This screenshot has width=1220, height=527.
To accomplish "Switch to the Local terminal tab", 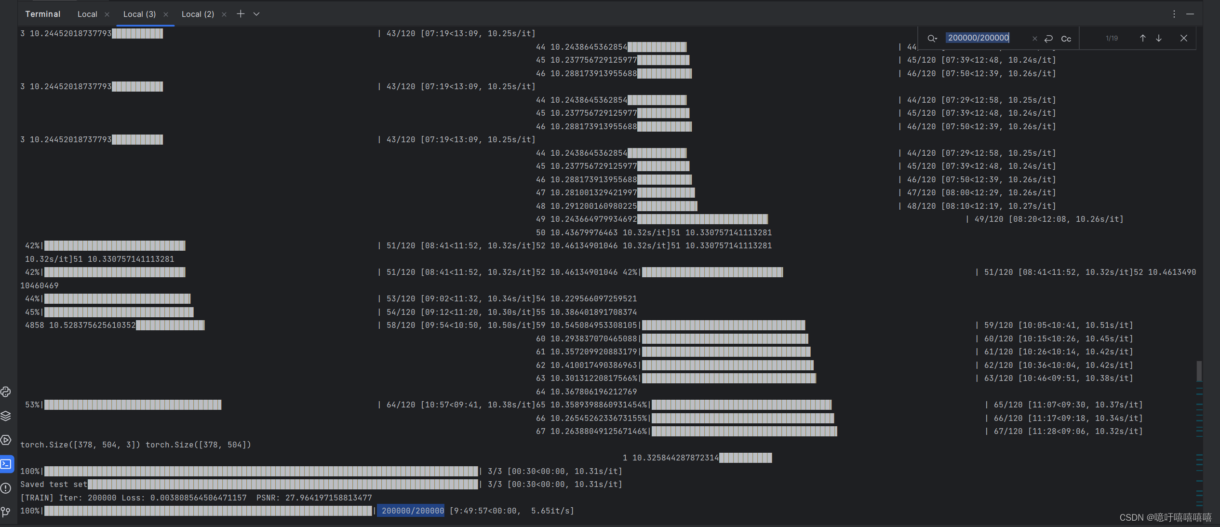I will [x=87, y=14].
